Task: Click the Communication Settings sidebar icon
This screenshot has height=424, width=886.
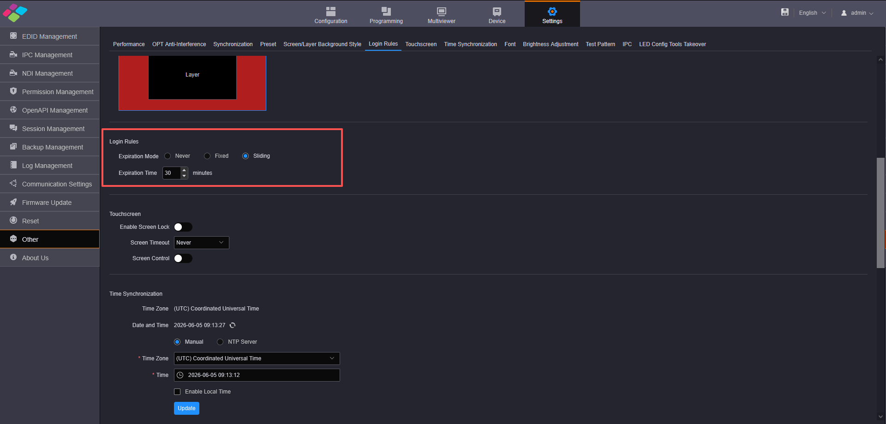Action: (13, 184)
